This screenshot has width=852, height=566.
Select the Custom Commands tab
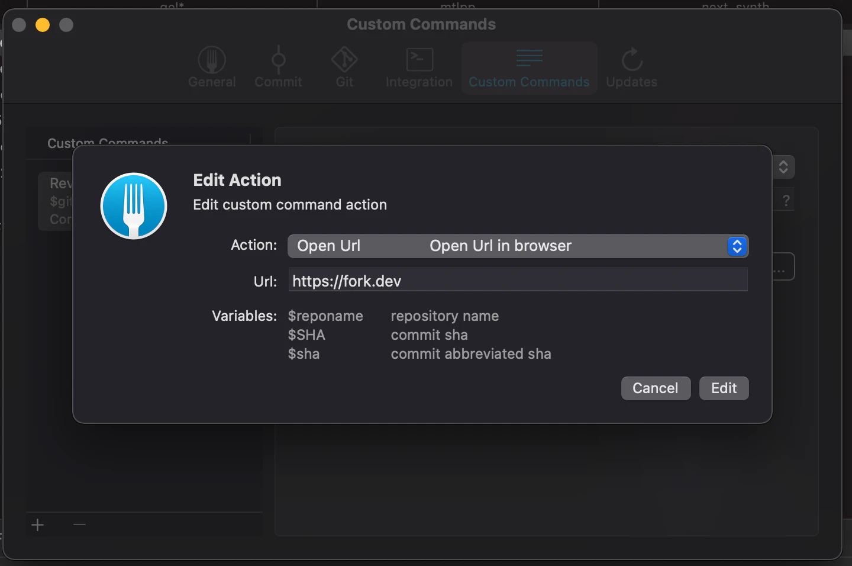click(529, 67)
